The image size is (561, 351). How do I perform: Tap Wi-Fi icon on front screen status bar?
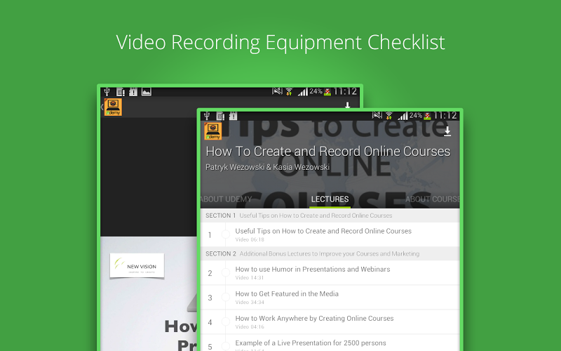[x=388, y=116]
